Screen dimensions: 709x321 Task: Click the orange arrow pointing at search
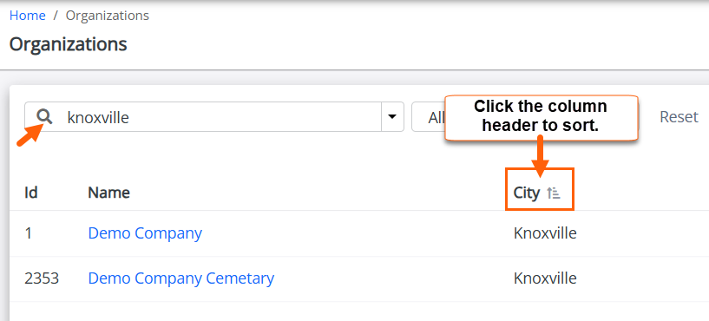pyautogui.click(x=30, y=135)
